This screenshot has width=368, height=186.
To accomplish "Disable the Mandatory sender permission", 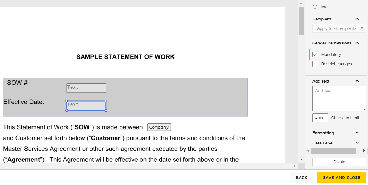I will tap(315, 54).
